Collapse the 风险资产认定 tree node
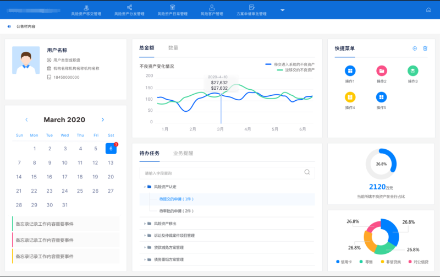 point(145,187)
